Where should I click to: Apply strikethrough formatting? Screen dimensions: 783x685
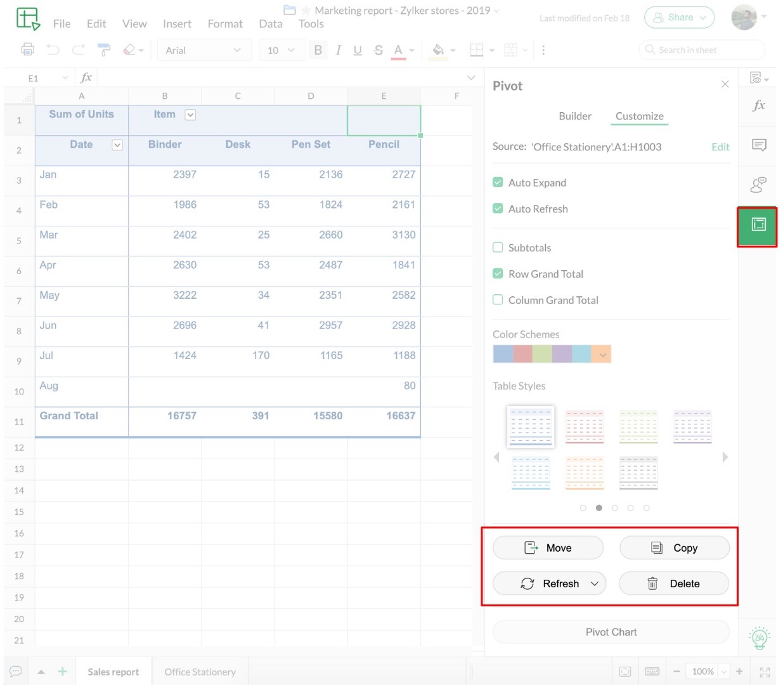tap(379, 50)
